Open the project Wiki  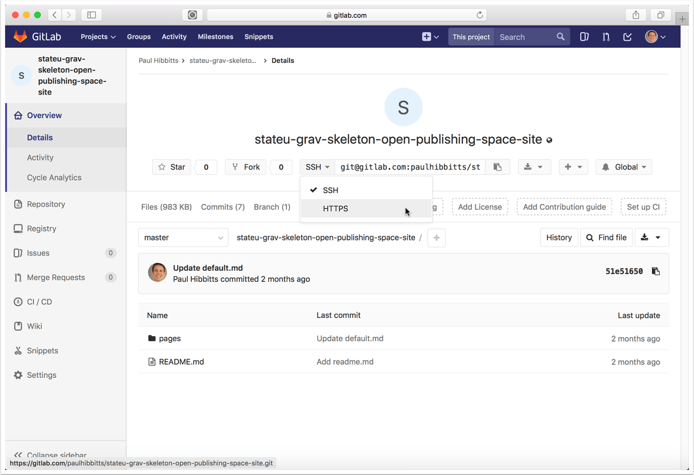point(35,326)
